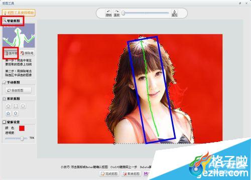Click the pen-shaped icon right of slider
Screen dimensions: 251x180
pyautogui.click(x=175, y=12)
